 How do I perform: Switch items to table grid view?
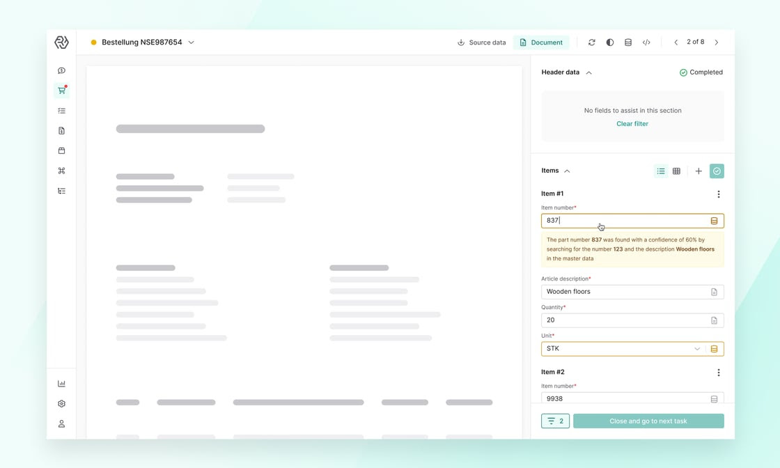click(676, 171)
